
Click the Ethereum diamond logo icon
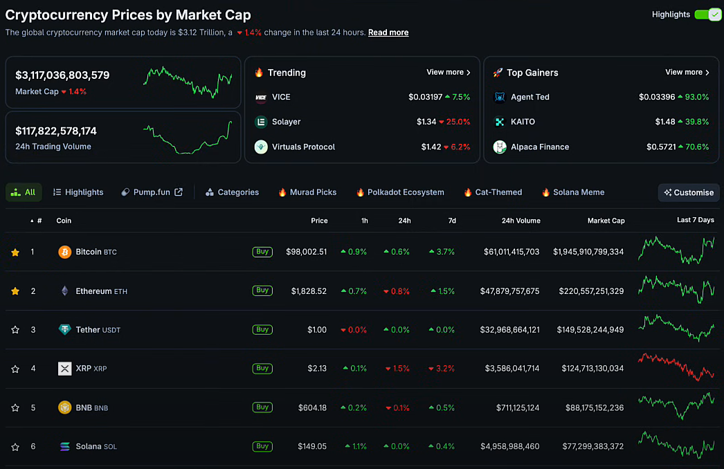click(x=65, y=291)
